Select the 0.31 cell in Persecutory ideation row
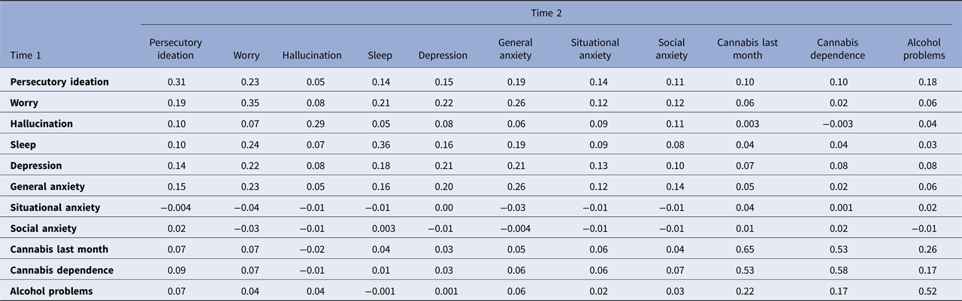The width and height of the screenshot is (962, 301). (176, 81)
